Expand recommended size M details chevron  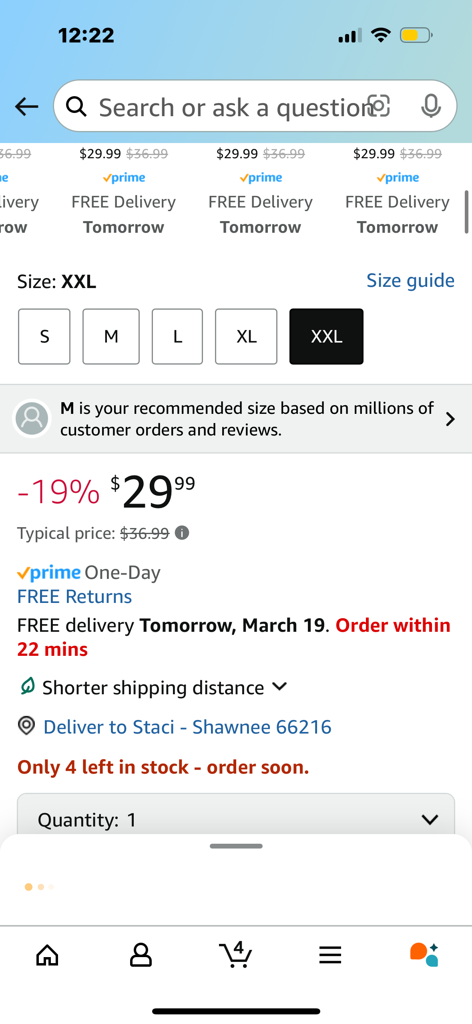[x=450, y=419]
